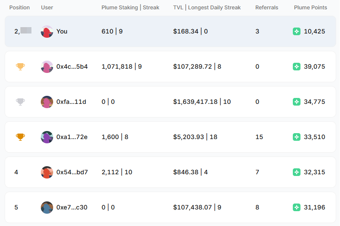Click staking value 1,071,818 | 9
The width and height of the screenshot is (340, 226).
pos(122,67)
